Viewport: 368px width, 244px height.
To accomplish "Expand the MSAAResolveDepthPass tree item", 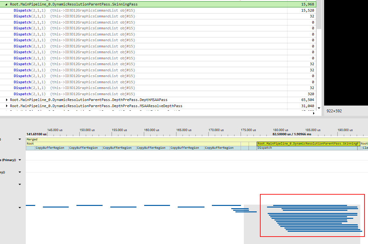I will click(7, 106).
